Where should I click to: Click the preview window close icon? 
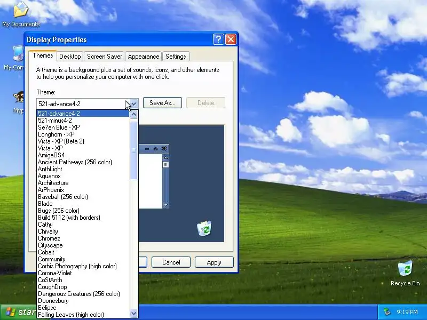(x=164, y=149)
